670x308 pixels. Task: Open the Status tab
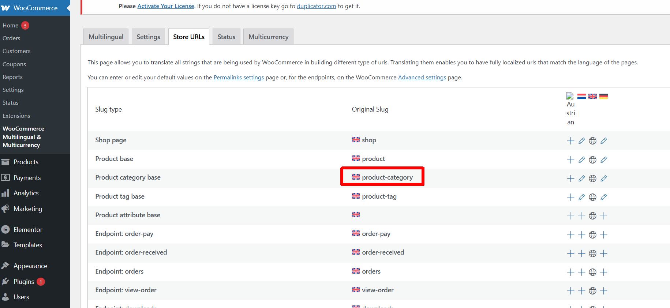click(x=227, y=37)
